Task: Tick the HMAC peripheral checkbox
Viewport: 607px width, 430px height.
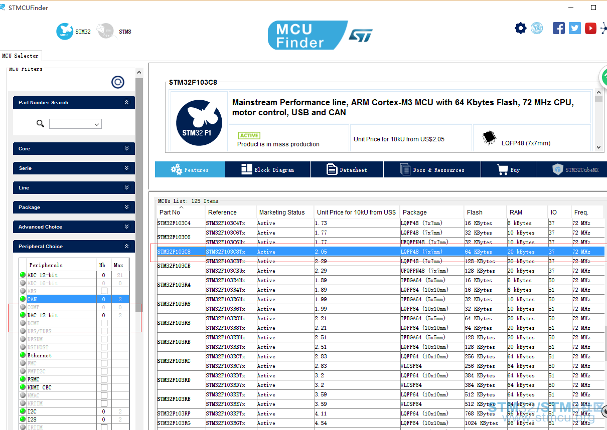Action: (x=104, y=395)
